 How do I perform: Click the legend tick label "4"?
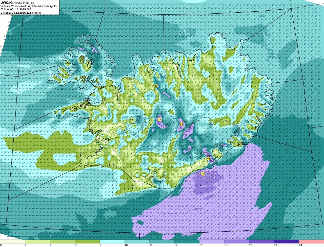pos(50,245)
